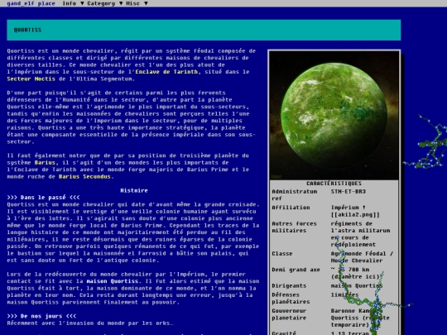
Task: Open the Barius Secundus link
Action: click(x=84, y=177)
